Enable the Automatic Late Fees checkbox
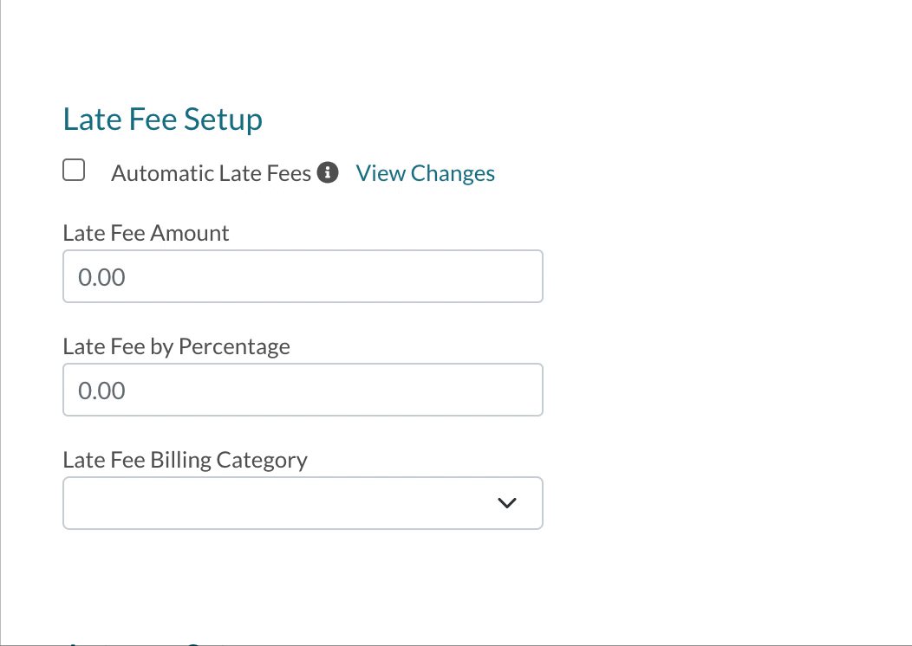This screenshot has height=646, width=912. [x=74, y=171]
